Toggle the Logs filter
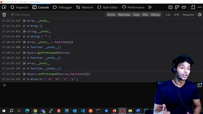Viewport: 203px width, 114px height. pos(136,15)
